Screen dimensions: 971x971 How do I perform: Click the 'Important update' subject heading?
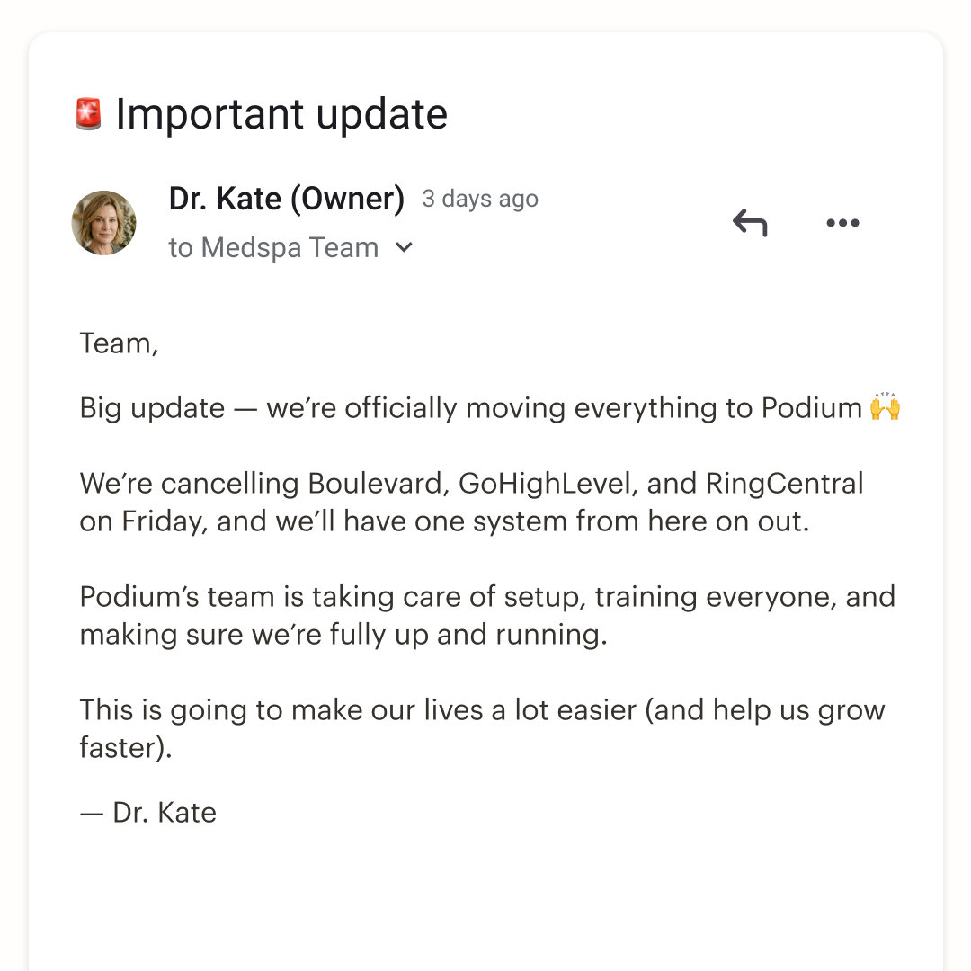pos(281,114)
